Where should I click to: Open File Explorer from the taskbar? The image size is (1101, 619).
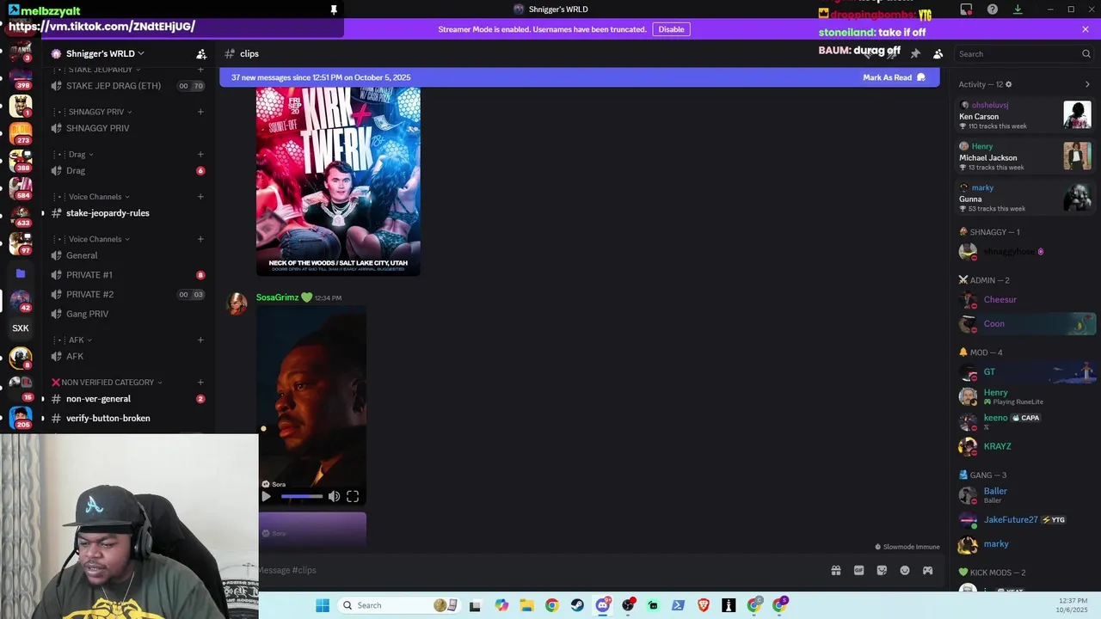tap(526, 605)
